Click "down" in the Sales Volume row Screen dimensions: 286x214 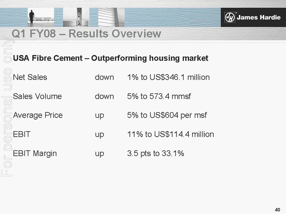pos(104,96)
